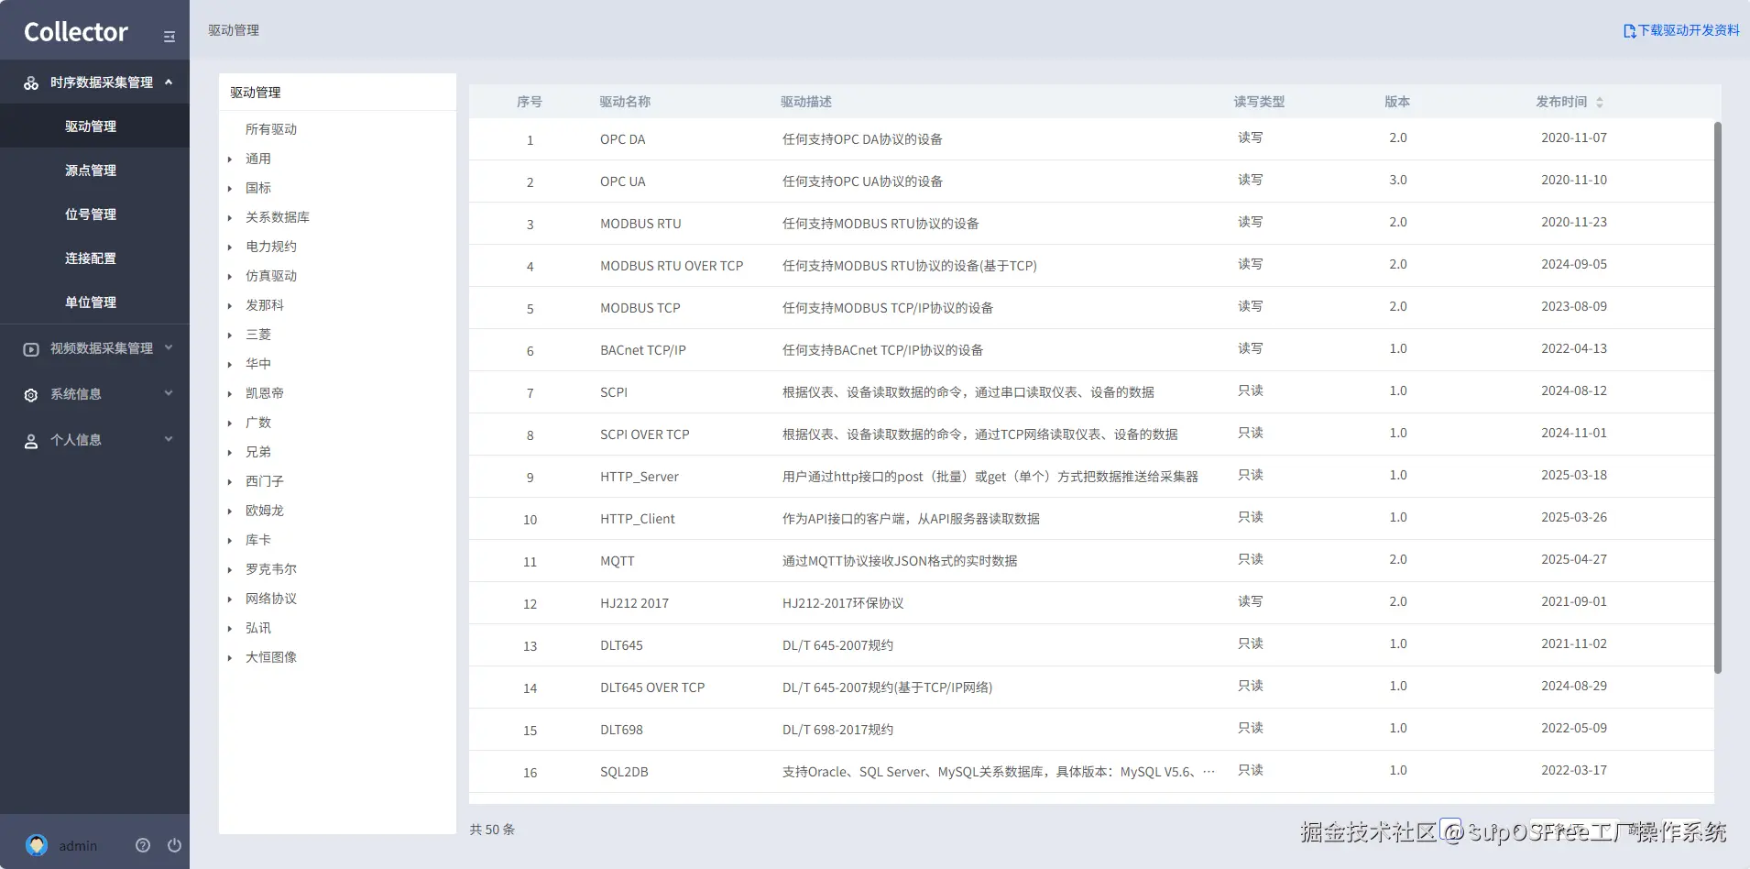Click the 个人信息 person icon
This screenshot has height=869, width=1750.
pyautogui.click(x=31, y=441)
